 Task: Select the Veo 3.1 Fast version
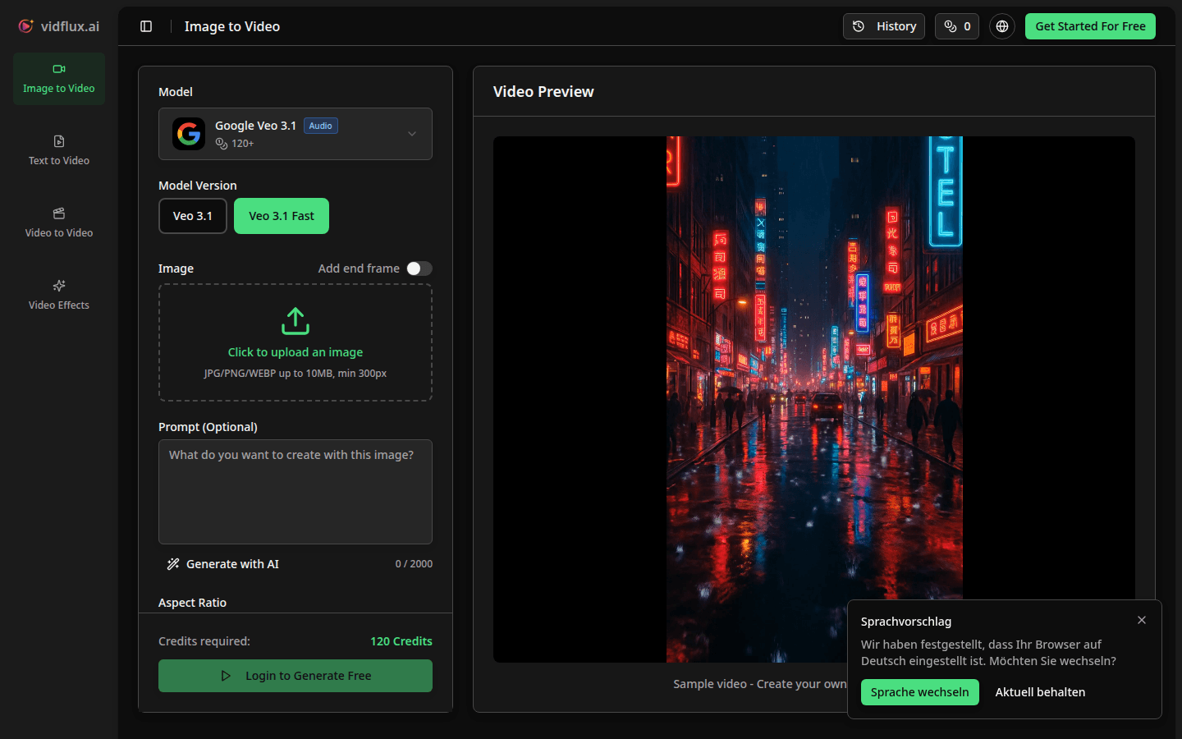point(282,216)
